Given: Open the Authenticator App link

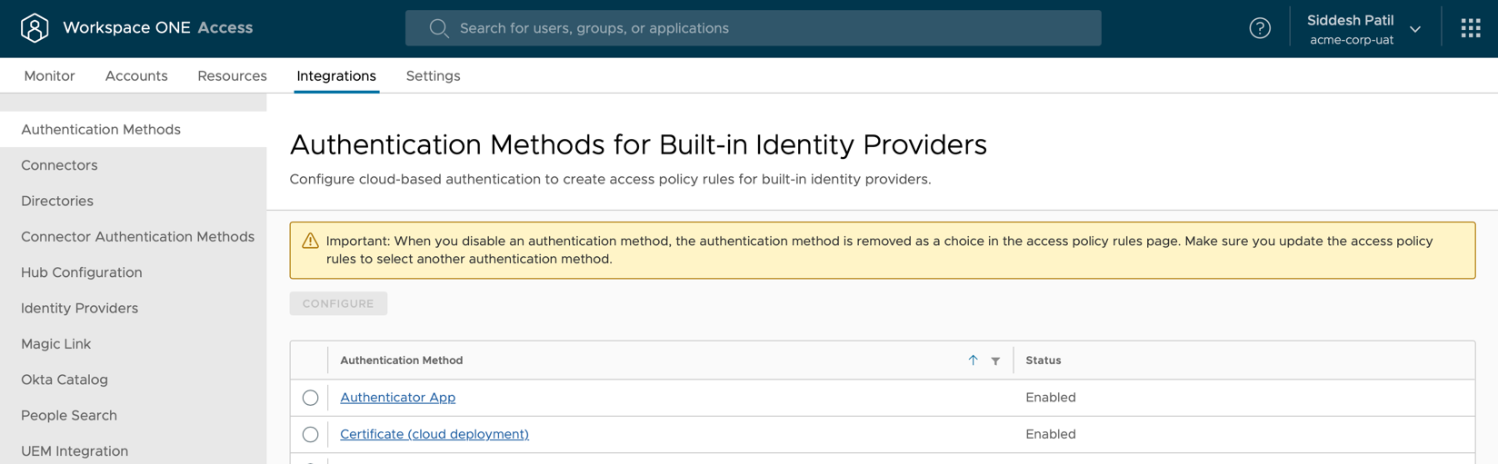Looking at the screenshot, I should point(397,398).
